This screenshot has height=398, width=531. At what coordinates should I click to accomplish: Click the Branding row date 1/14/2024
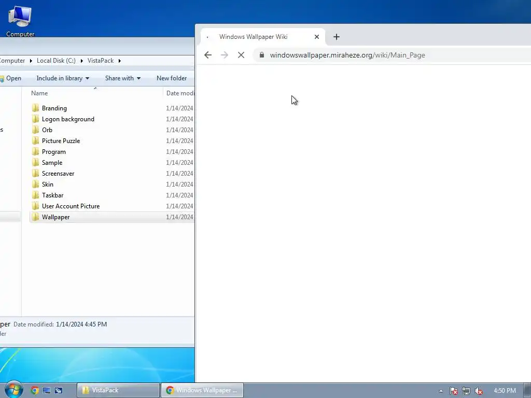click(179, 108)
